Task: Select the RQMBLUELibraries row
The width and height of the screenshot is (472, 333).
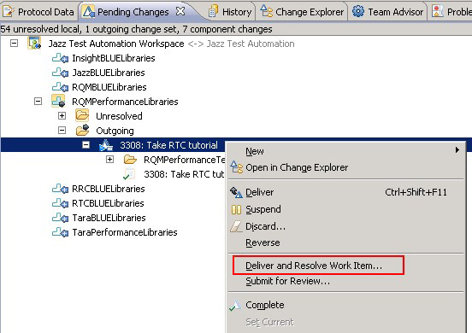Action: pyautogui.click(x=109, y=87)
